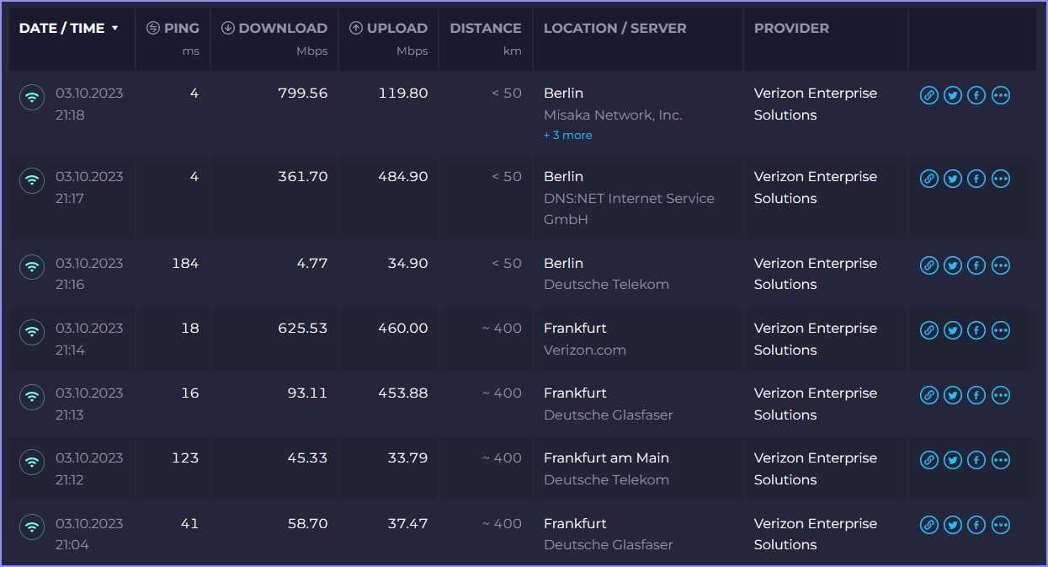Viewport: 1048px width, 567px height.
Task: Select ping value 123
Action: 185,457
